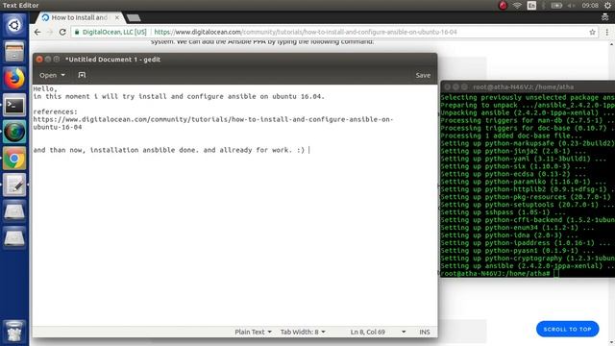The image size is (615, 346).
Task: Switch to How to Install tab
Action: click(x=79, y=17)
